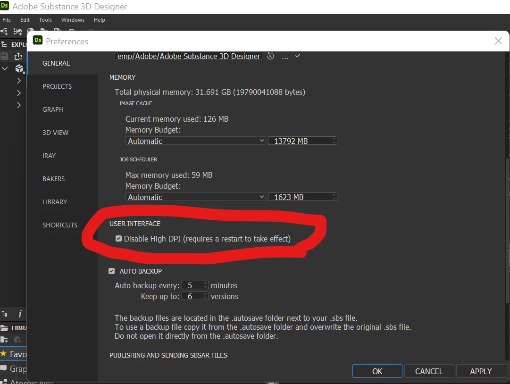This screenshot has height=384, width=510.
Task: Click the OK button
Action: (377, 371)
